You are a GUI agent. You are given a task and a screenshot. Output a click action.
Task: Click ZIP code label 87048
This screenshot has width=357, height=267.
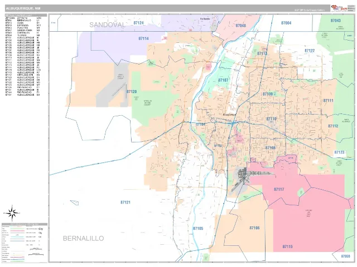[x=240, y=26]
